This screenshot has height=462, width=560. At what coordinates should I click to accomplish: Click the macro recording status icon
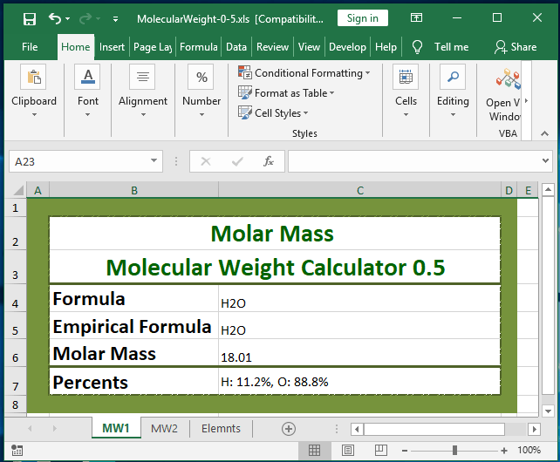pyautogui.click(x=17, y=451)
